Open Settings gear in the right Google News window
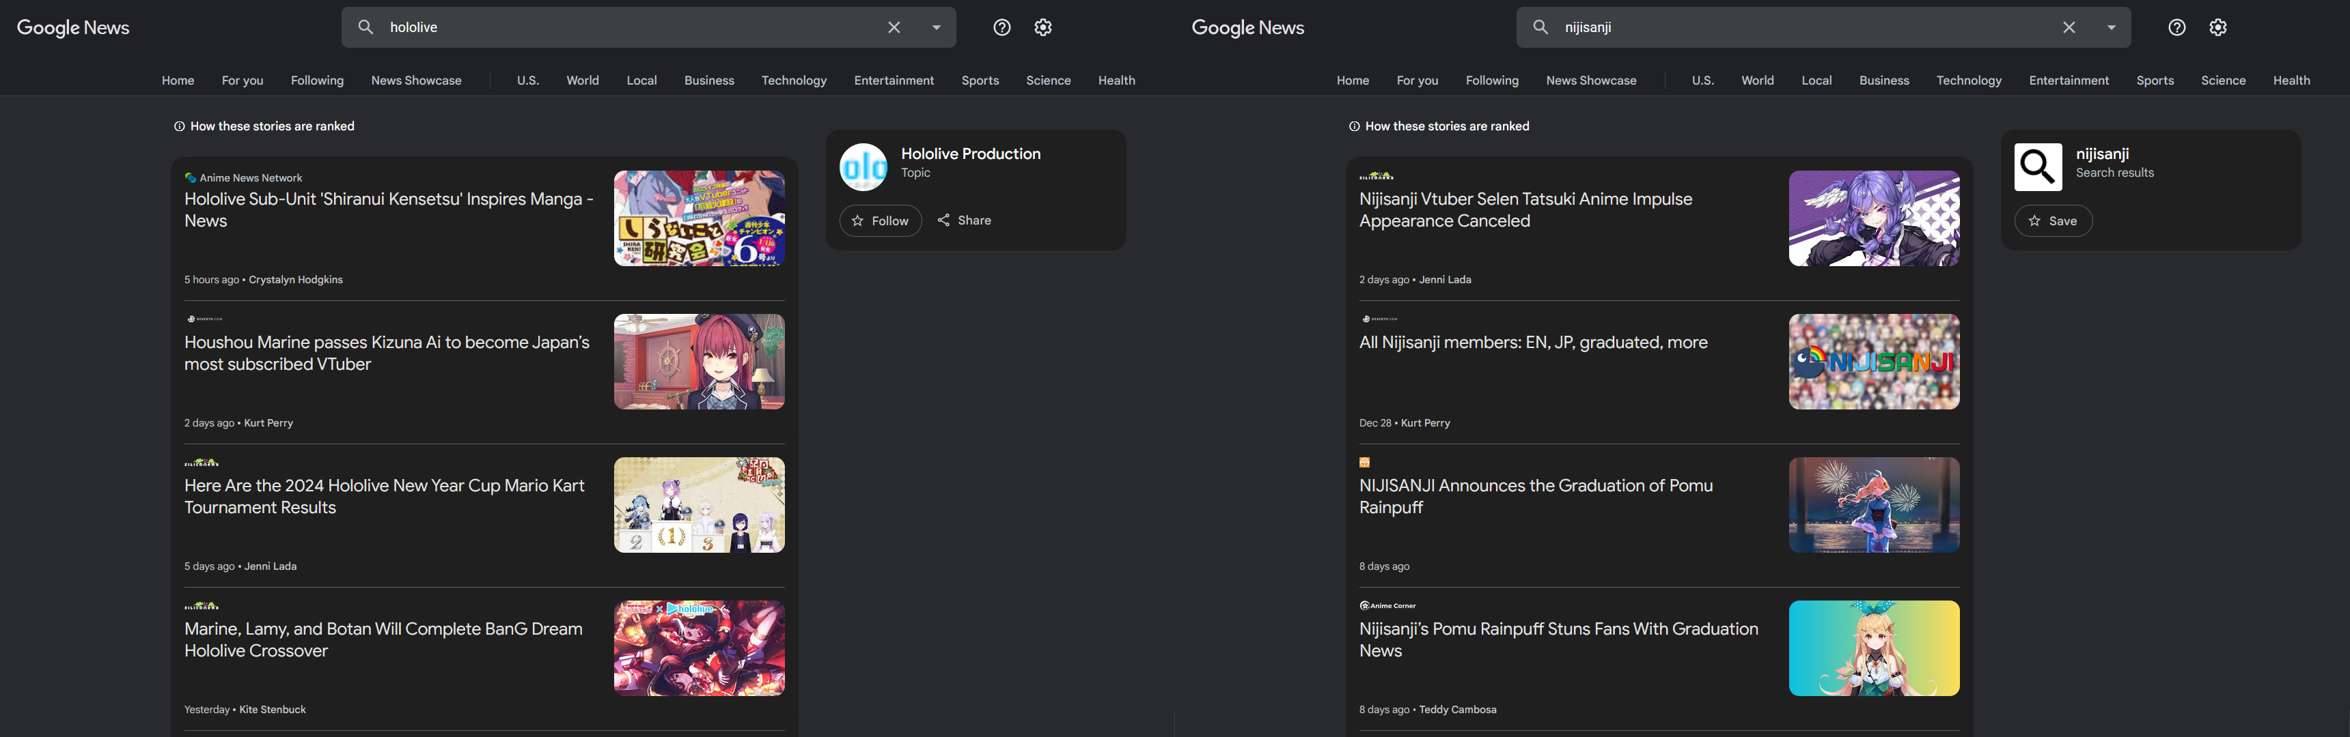The height and width of the screenshot is (737, 2350). (2217, 27)
